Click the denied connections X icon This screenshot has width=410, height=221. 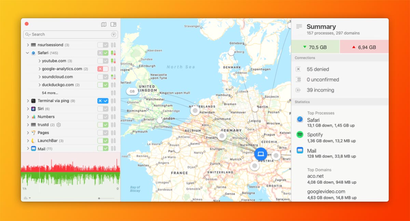click(x=298, y=69)
